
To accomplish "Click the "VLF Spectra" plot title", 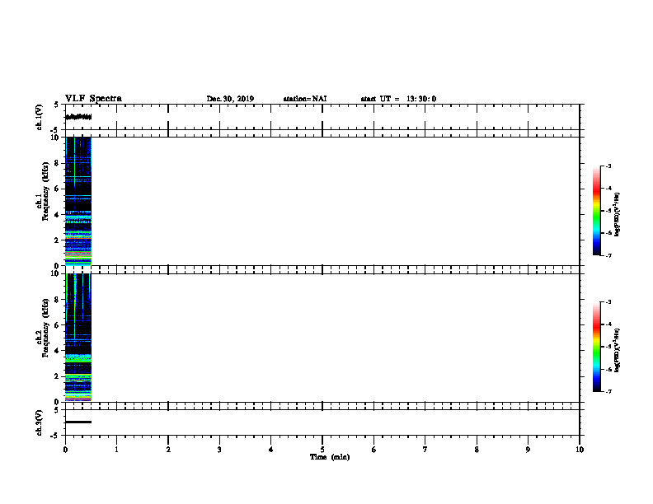I will pyautogui.click(x=93, y=99).
